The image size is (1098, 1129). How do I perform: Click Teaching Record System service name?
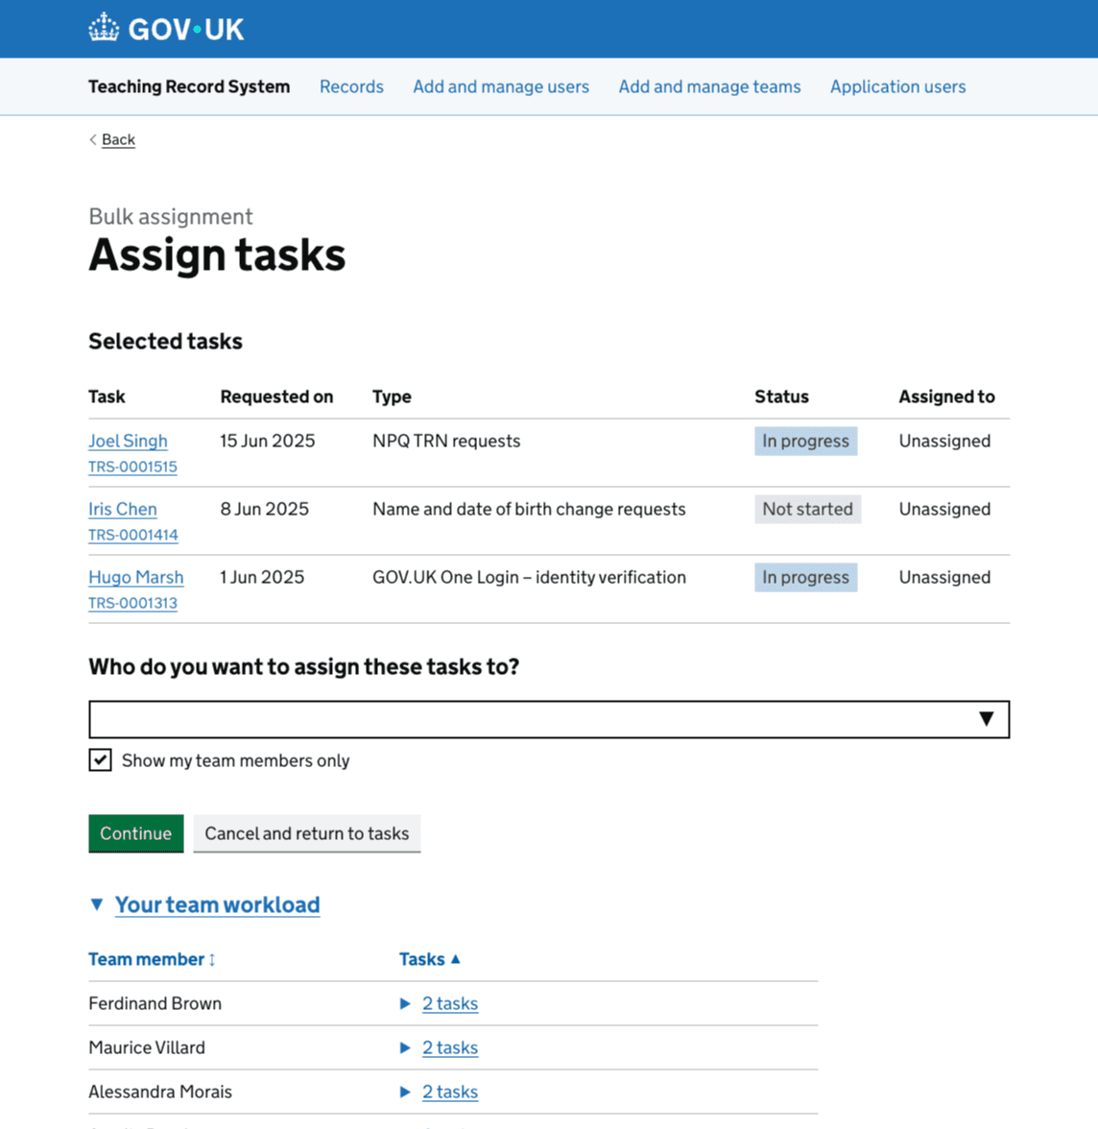pyautogui.click(x=189, y=86)
